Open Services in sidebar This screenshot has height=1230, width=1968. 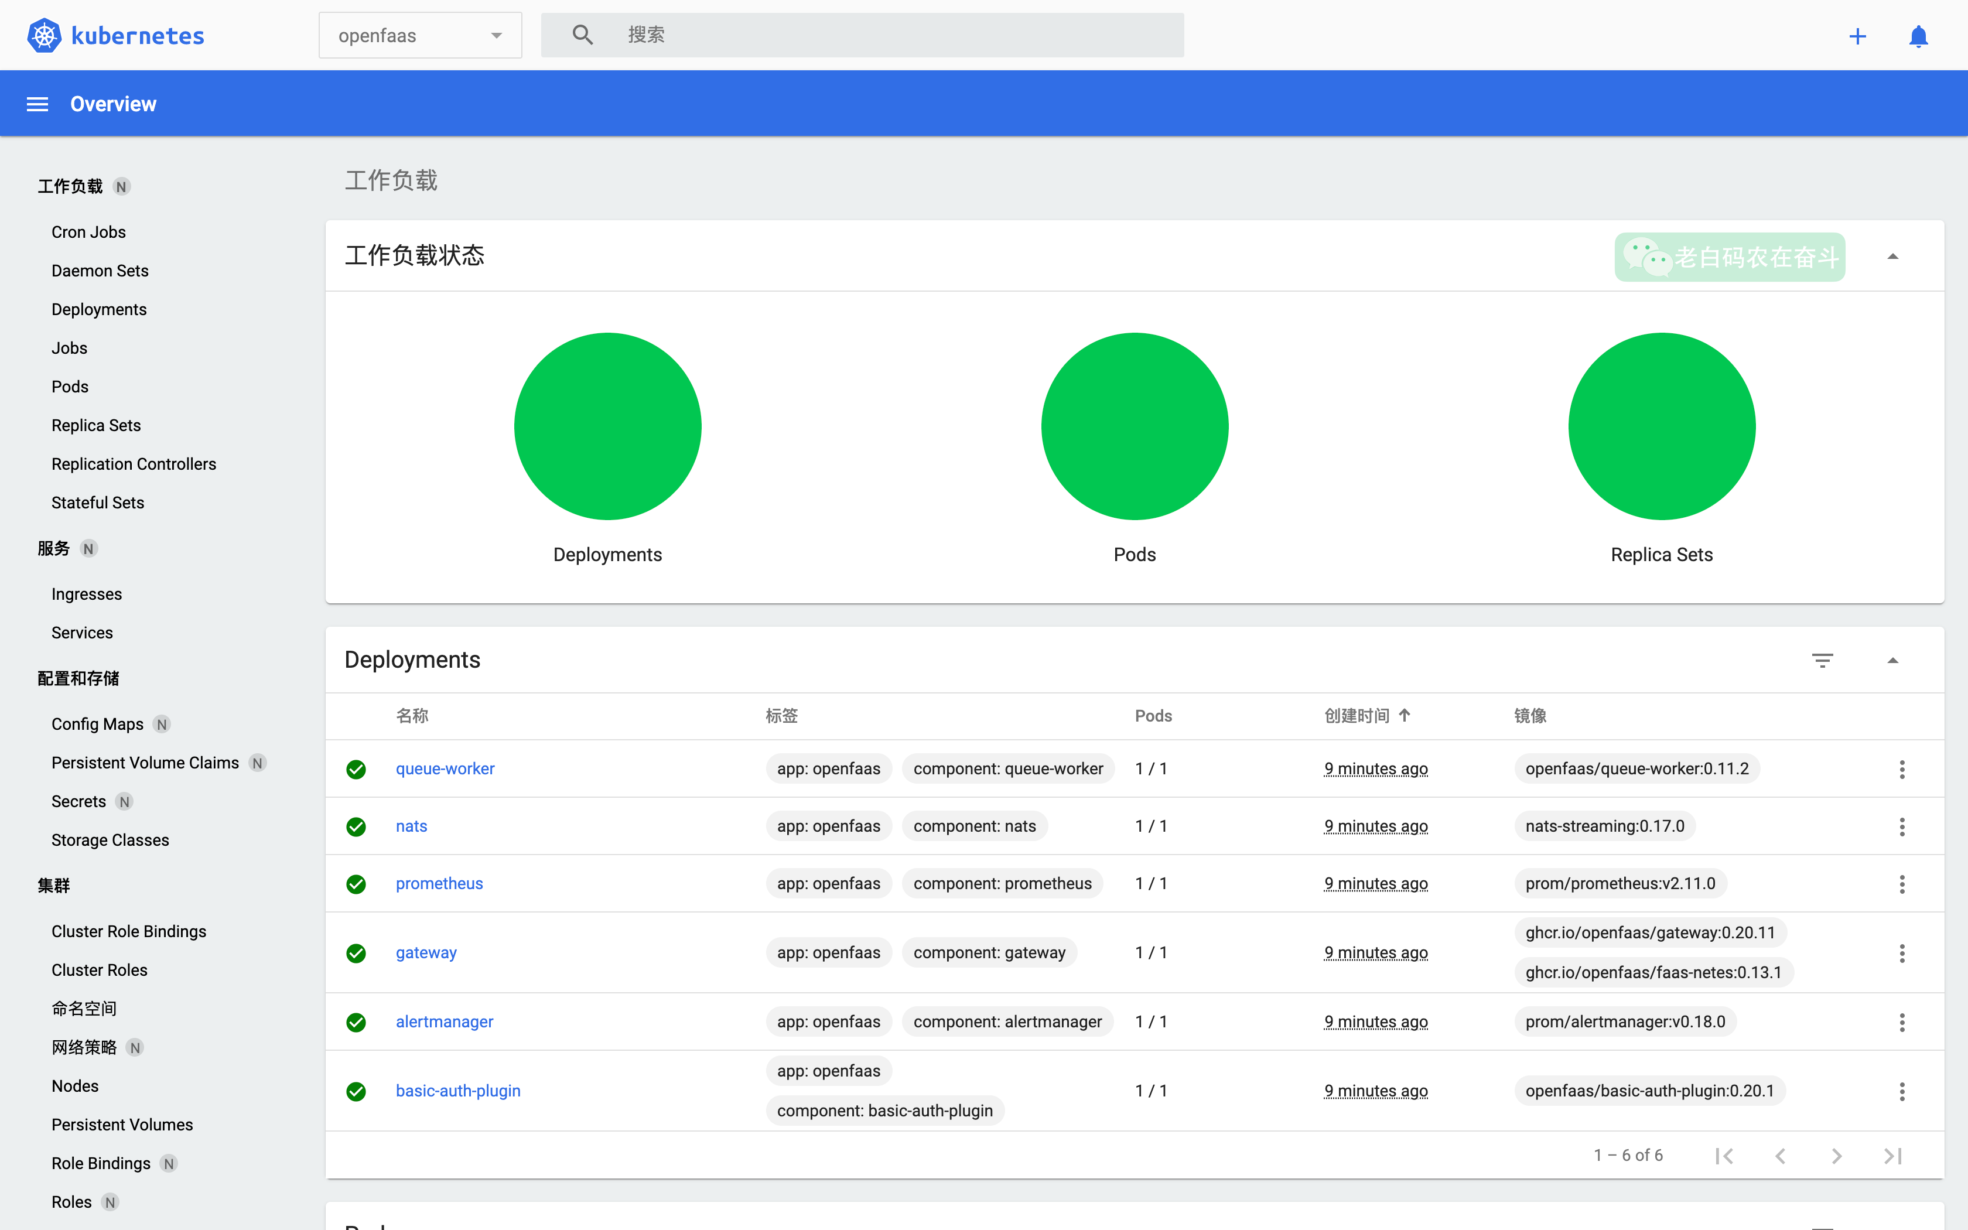point(82,632)
